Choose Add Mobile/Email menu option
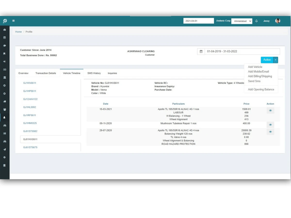This screenshot has height=218, width=291. point(258,72)
